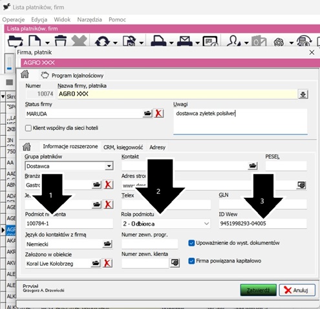Click the clipboard copy toolbar icon
The height and width of the screenshot is (309, 320).
click(x=129, y=41)
